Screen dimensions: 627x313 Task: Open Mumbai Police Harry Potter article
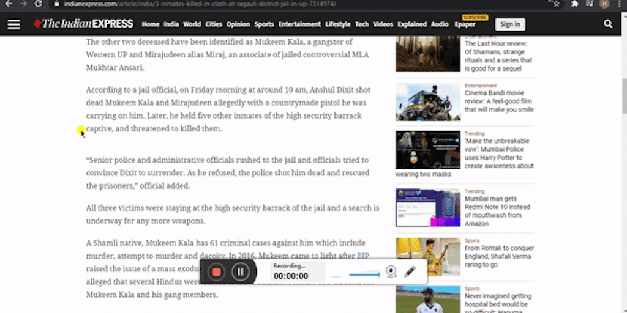point(499,153)
